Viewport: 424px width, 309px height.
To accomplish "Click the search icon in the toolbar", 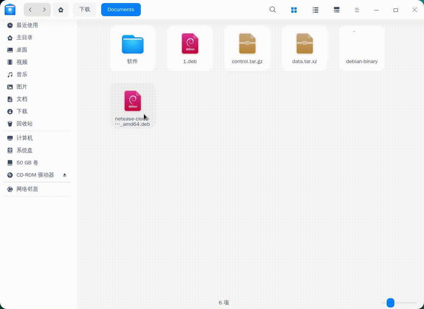I will point(272,10).
